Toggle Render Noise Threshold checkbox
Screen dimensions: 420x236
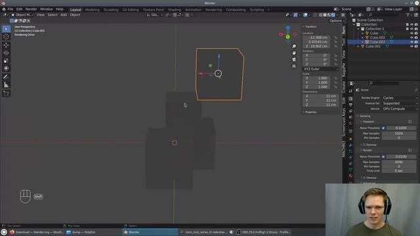click(x=383, y=157)
